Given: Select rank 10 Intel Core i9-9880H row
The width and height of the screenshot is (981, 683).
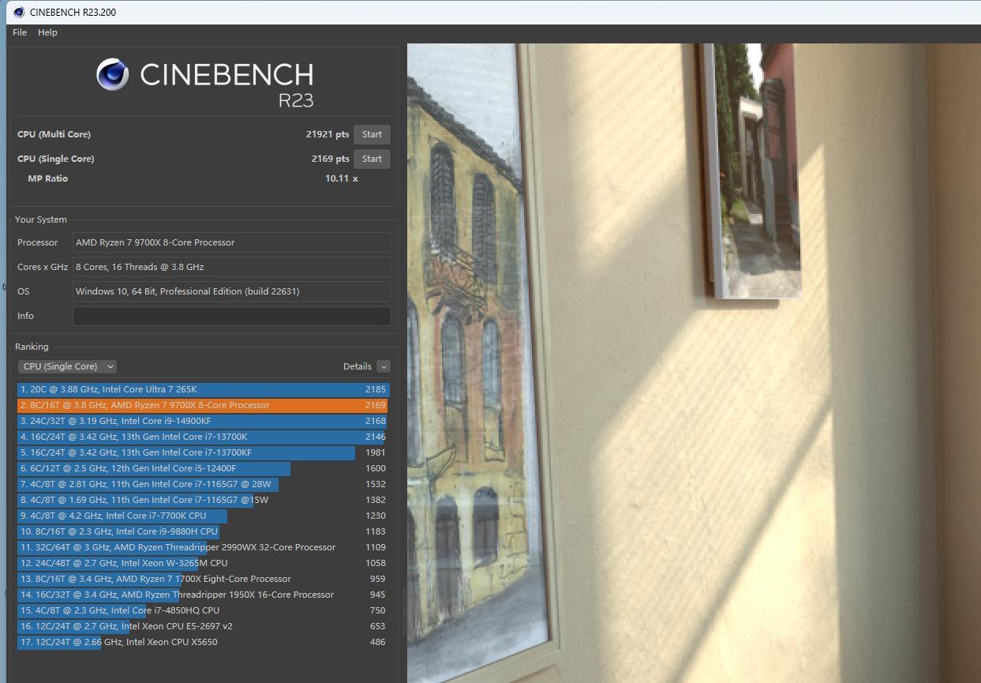Looking at the screenshot, I should (204, 531).
